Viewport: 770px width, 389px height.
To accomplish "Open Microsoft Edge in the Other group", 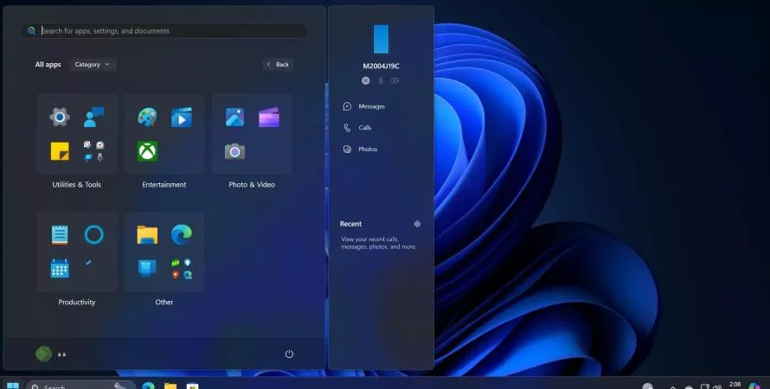I will [x=182, y=234].
